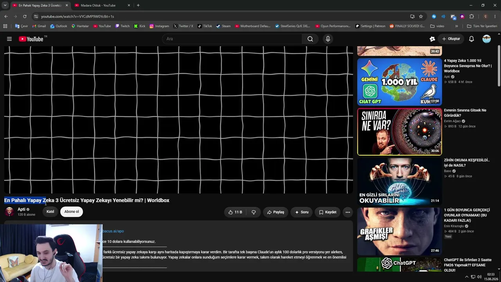Open the TikTok bookmark

click(205, 26)
